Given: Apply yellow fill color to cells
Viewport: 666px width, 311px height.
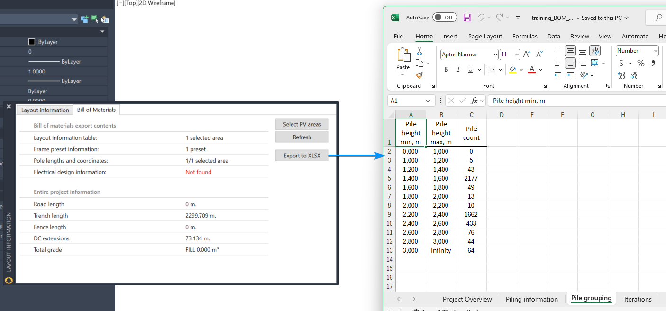Looking at the screenshot, I should pyautogui.click(x=513, y=69).
